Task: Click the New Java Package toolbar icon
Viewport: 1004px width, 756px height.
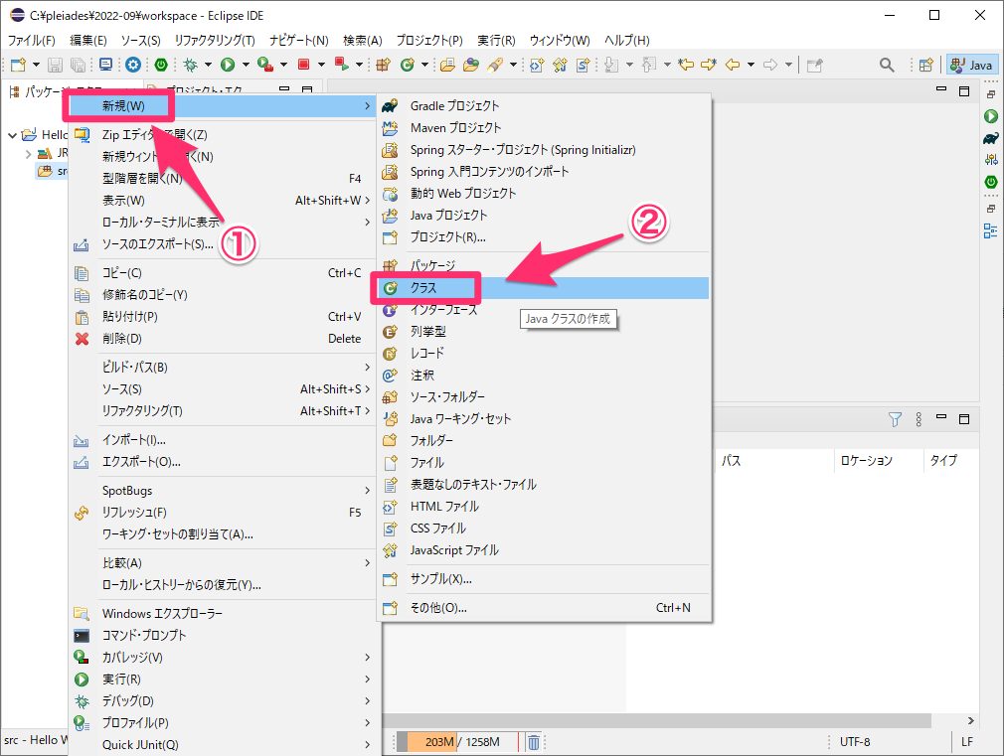Action: (383, 65)
